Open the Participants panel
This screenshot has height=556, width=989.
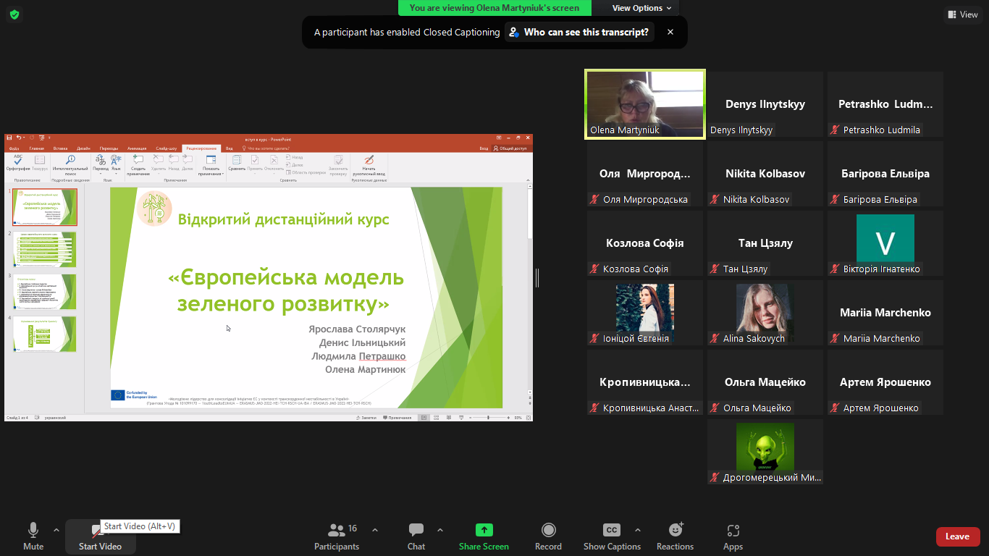(337, 536)
